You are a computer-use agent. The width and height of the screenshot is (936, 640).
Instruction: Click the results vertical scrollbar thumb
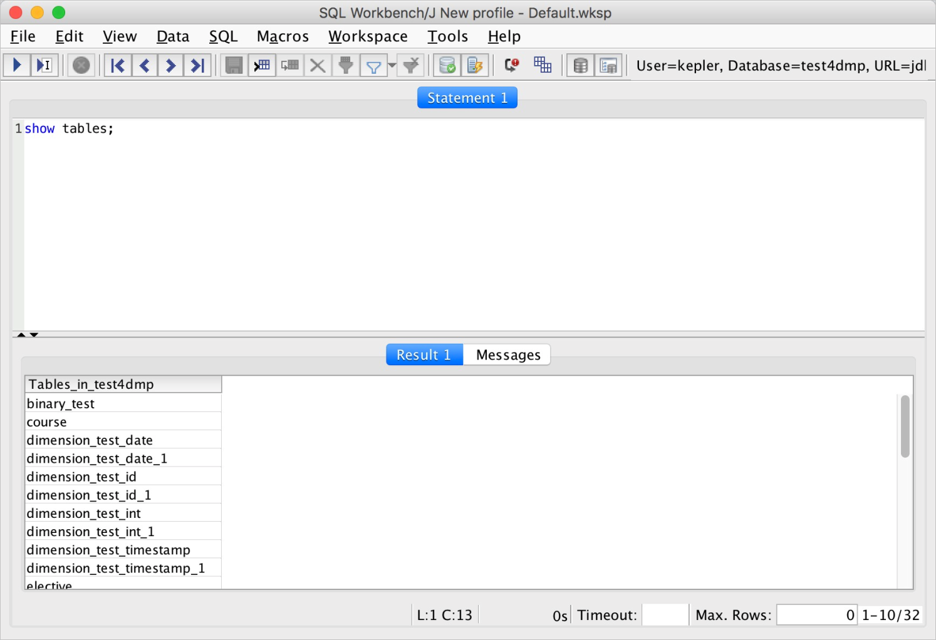905,426
